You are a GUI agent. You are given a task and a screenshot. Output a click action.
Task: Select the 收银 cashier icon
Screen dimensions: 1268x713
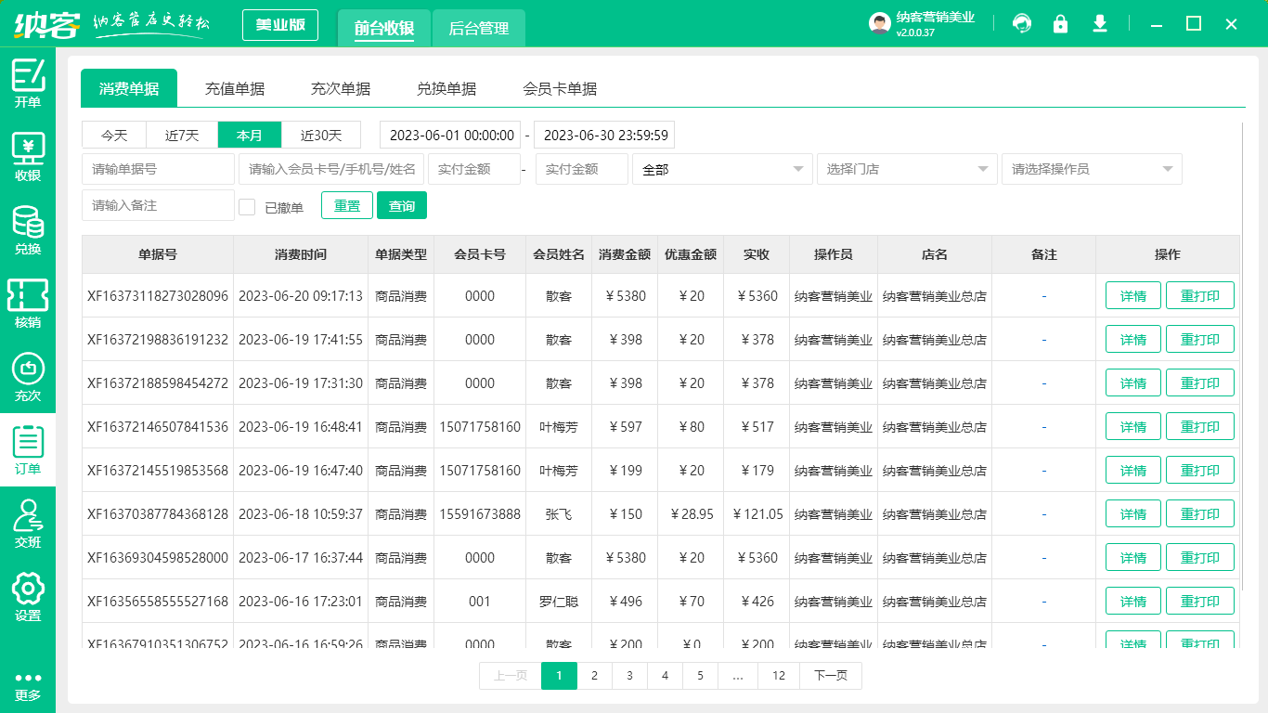(28, 154)
